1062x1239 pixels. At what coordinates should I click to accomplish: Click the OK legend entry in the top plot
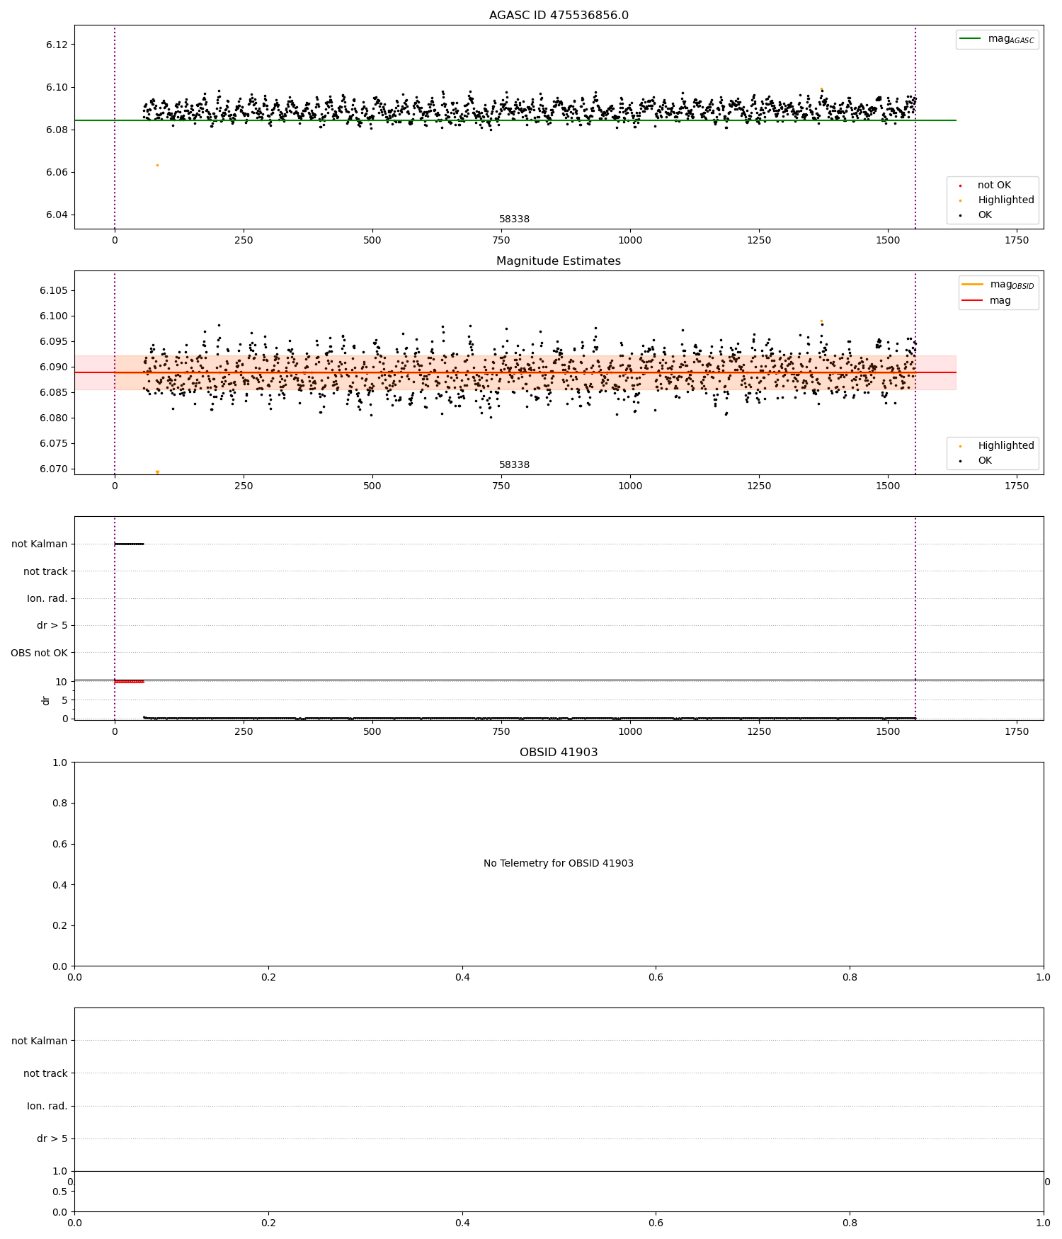tap(976, 215)
